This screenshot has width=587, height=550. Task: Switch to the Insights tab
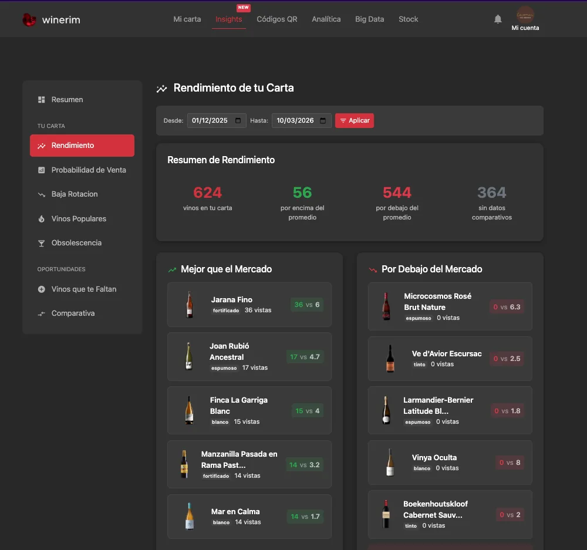point(229,19)
